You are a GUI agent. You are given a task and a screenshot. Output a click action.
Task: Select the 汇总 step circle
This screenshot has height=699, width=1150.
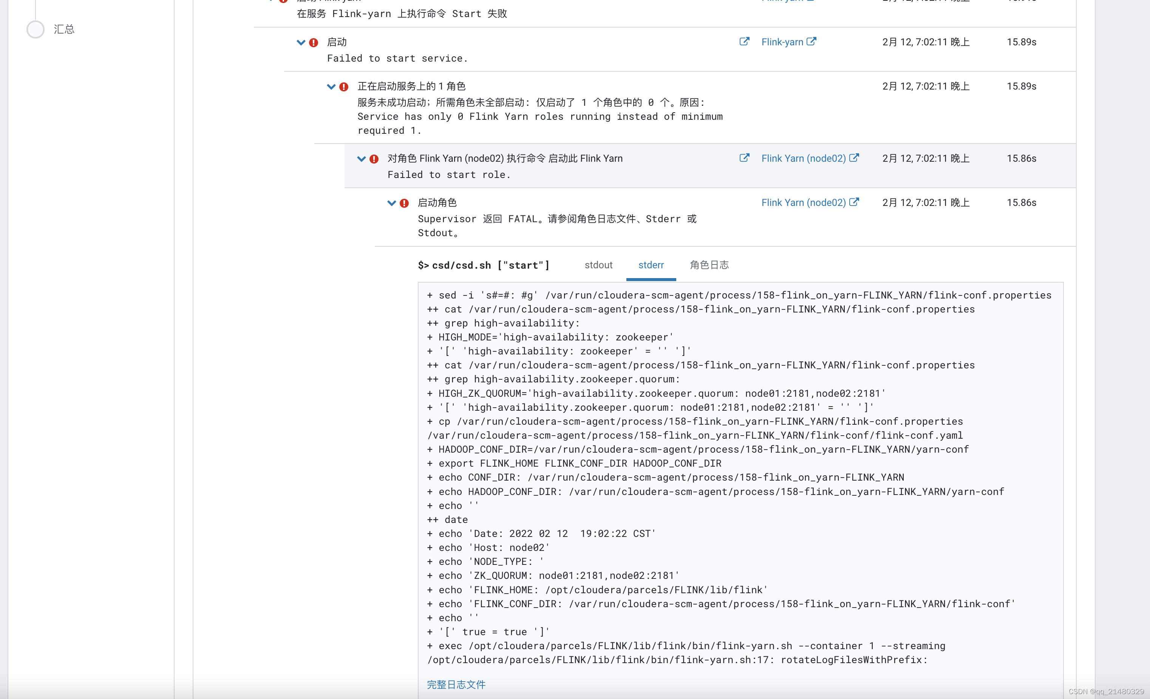coord(36,29)
